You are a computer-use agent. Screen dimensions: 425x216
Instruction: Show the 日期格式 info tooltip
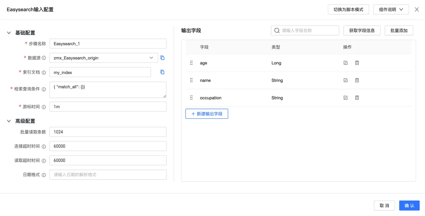tap(44, 175)
